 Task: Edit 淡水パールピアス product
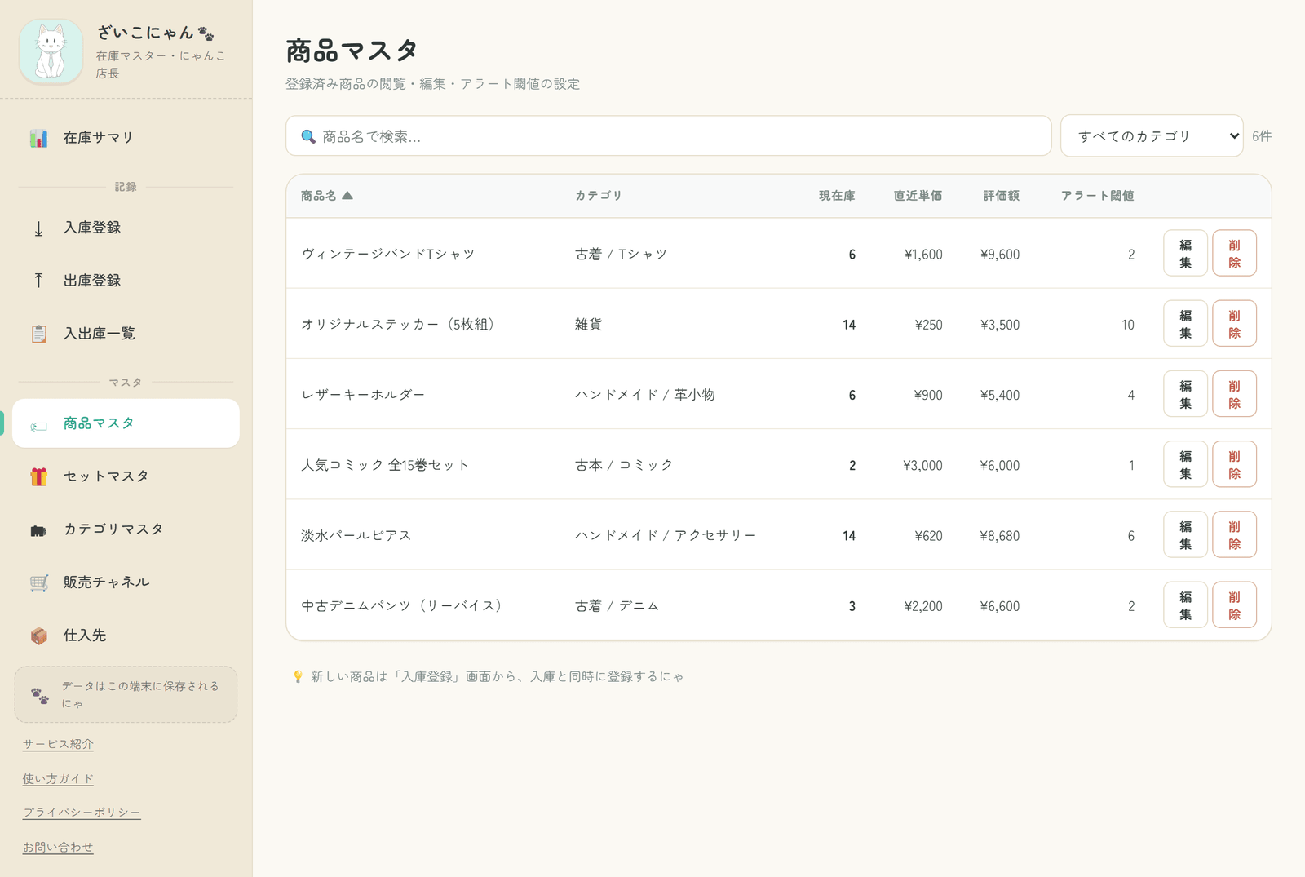[x=1185, y=534]
